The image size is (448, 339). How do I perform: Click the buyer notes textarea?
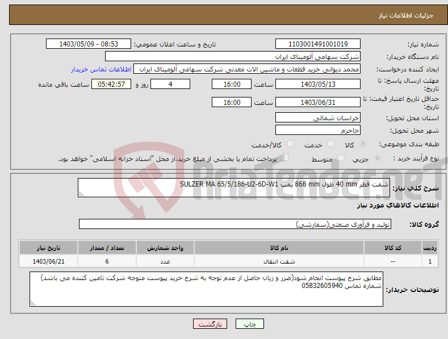tap(206, 289)
